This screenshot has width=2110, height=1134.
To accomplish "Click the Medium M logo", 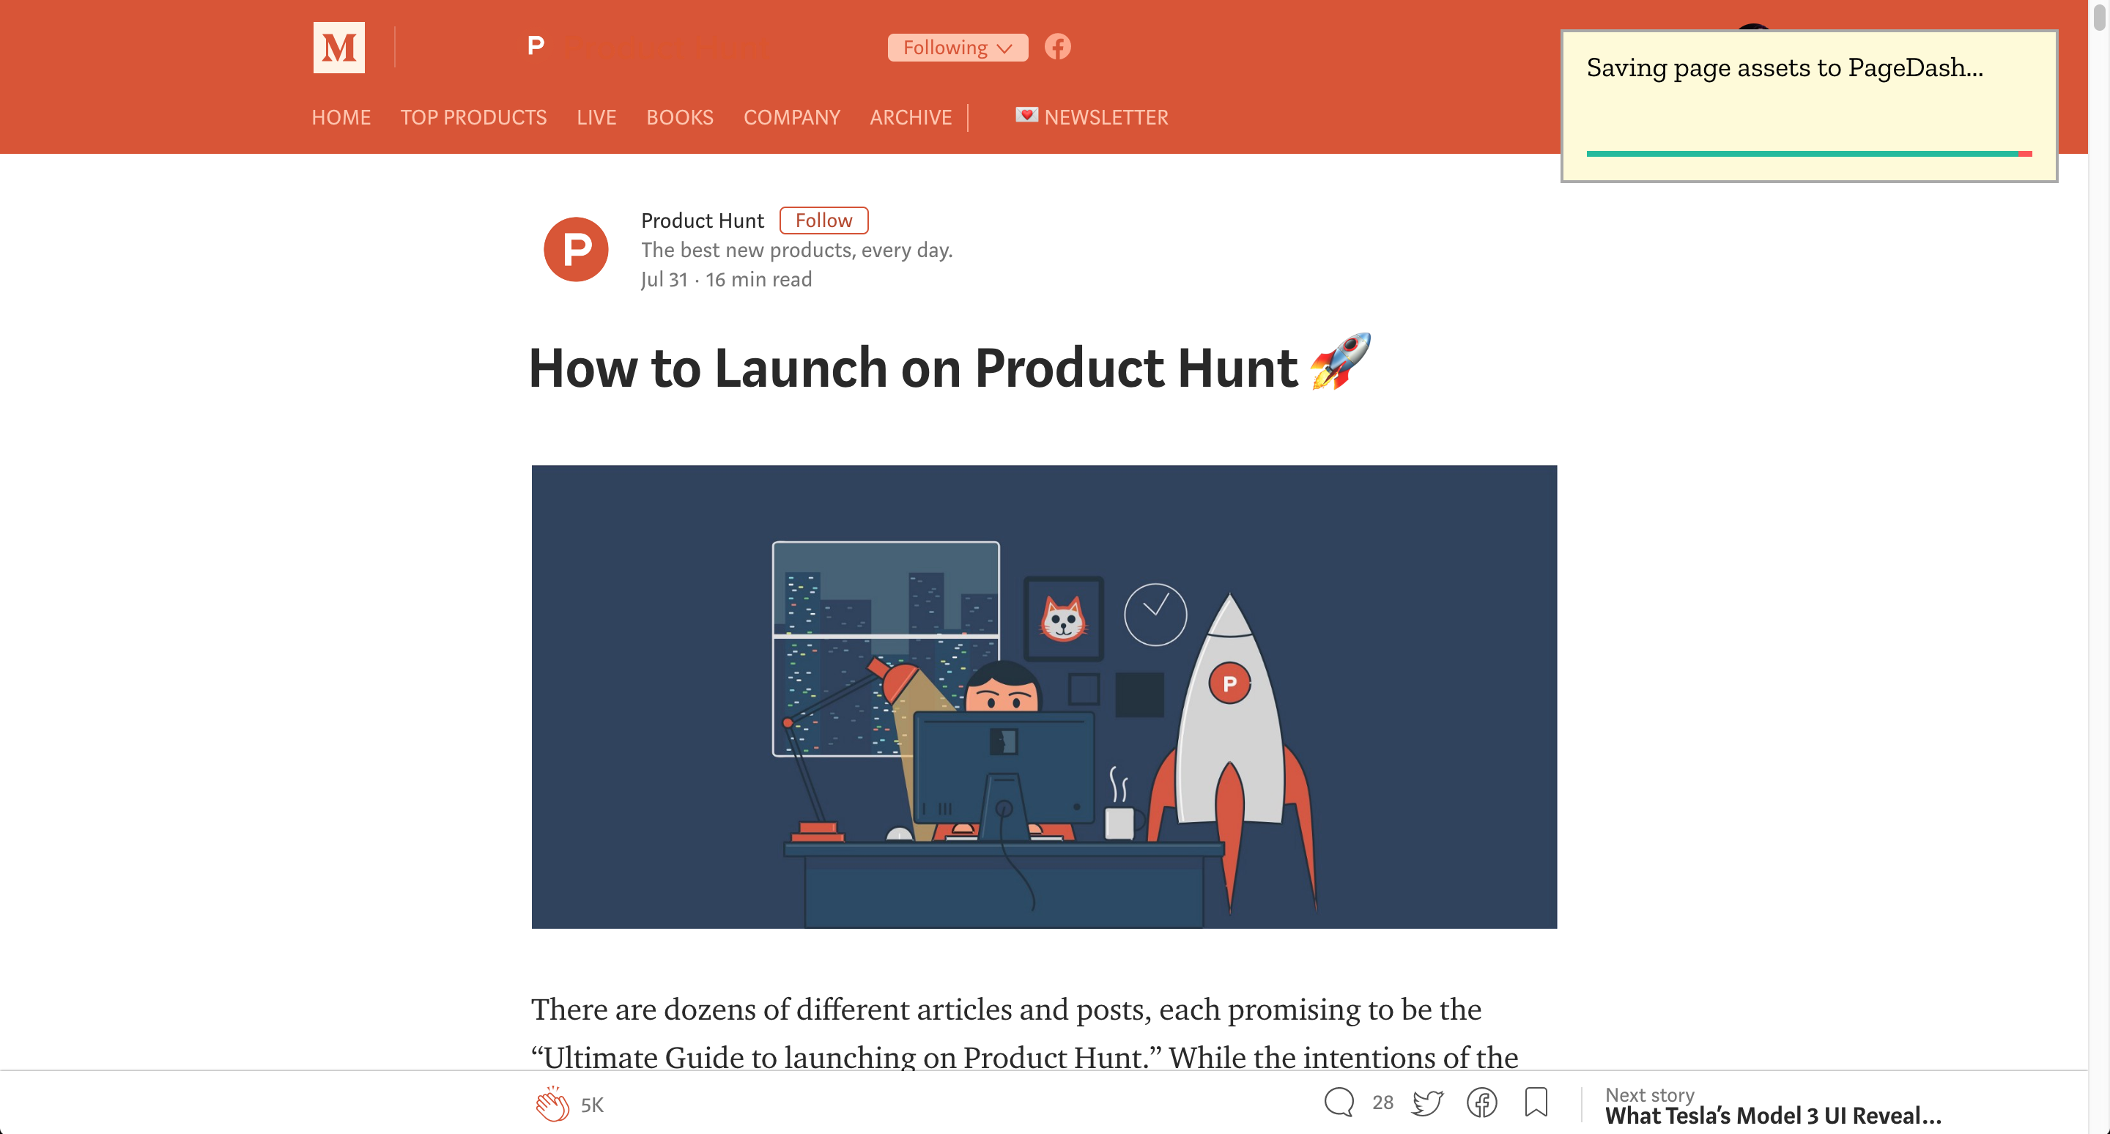I will 338,48.
